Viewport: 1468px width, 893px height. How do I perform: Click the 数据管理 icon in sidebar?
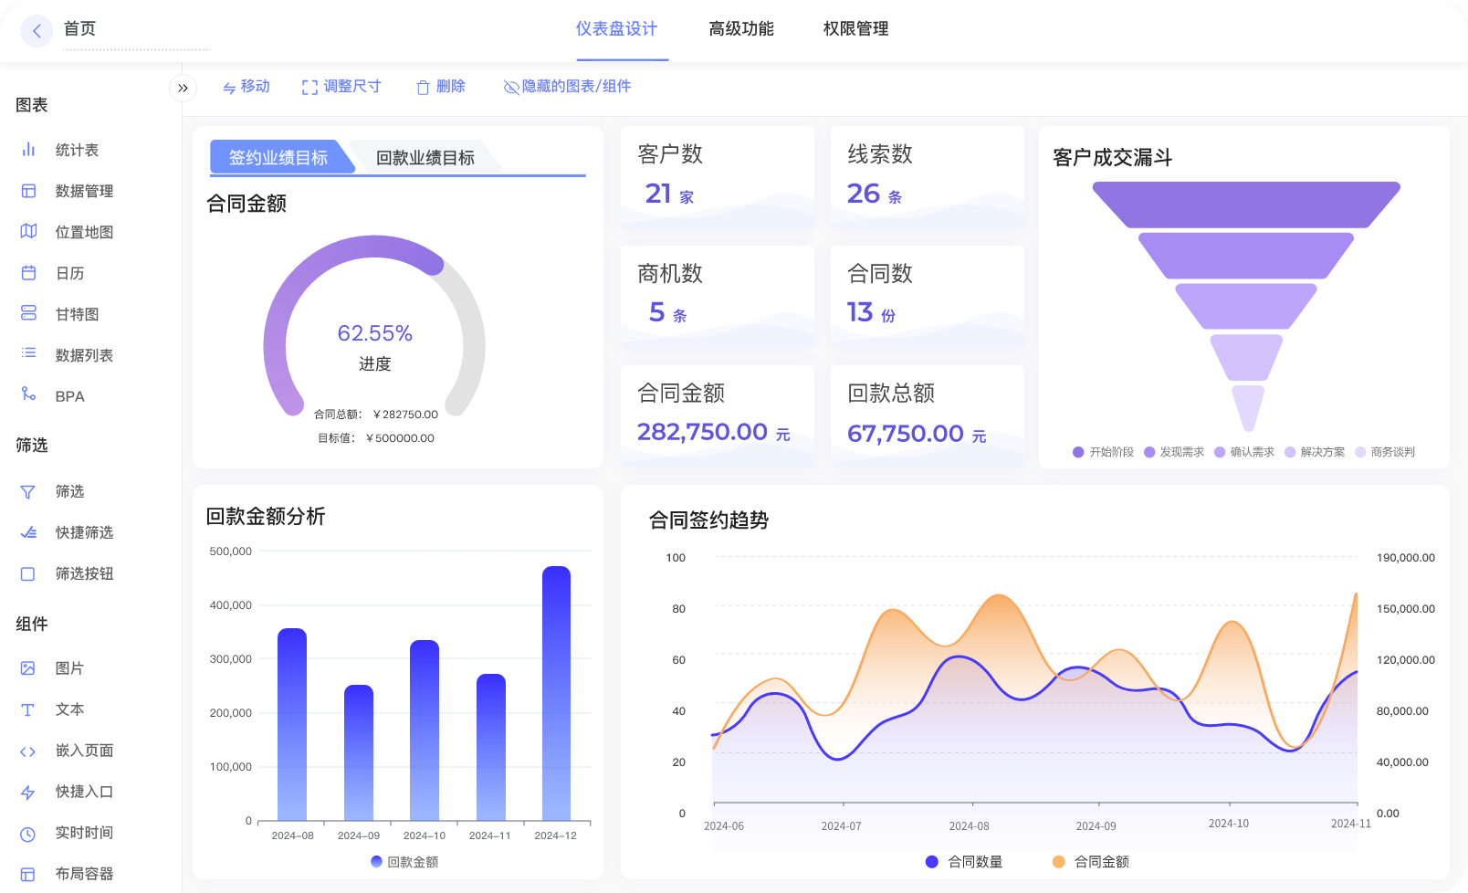28,191
